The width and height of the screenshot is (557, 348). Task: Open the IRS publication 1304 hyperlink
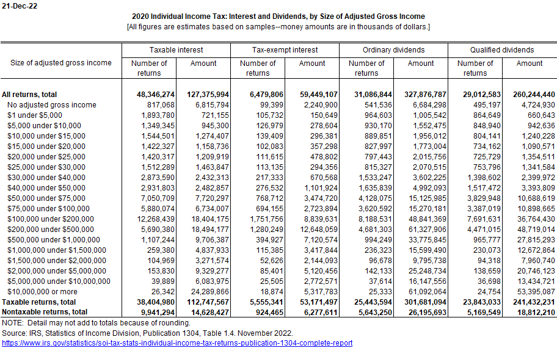click(177, 343)
